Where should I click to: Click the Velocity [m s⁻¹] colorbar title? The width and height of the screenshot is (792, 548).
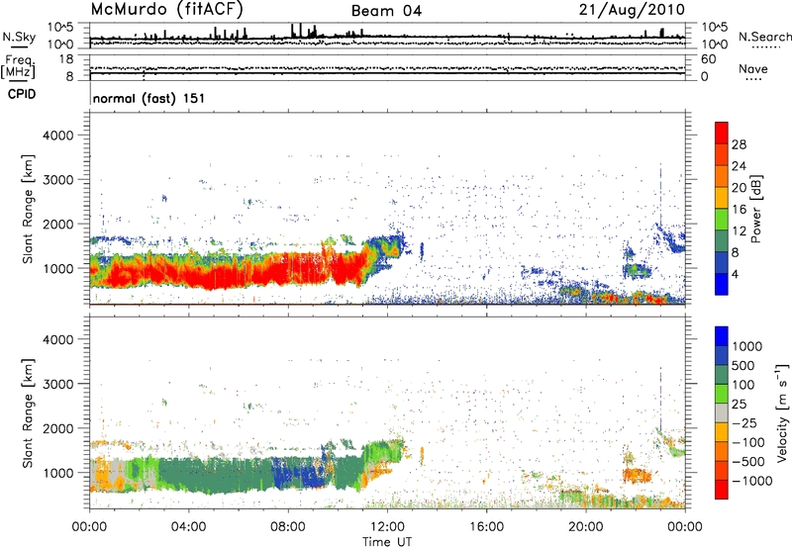click(782, 412)
